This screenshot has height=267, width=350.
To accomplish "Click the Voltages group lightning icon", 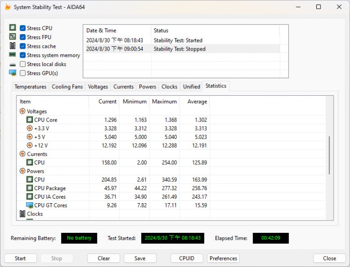I will pos(22,111).
